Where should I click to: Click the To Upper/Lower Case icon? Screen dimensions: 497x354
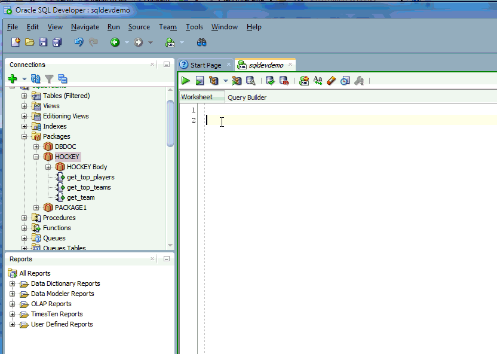[318, 81]
